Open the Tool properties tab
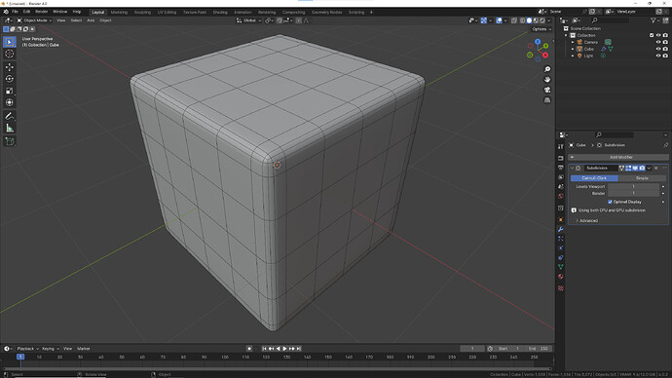The height and width of the screenshot is (378, 672). pyautogui.click(x=561, y=146)
